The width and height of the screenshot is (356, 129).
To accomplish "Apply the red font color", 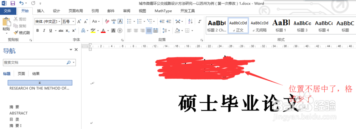I will coord(103,31).
